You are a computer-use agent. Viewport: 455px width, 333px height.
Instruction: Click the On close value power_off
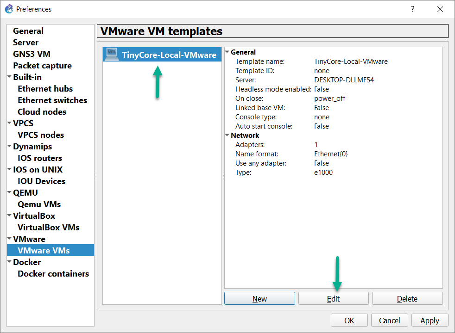329,99
